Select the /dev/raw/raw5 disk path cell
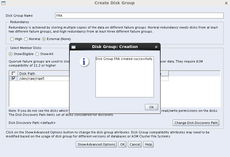230x157 pixels. [44, 79]
